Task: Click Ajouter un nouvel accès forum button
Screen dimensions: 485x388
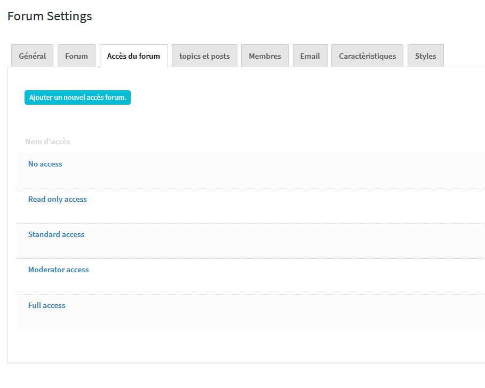Action: tap(78, 98)
